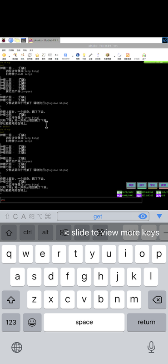
Task: Tap the backspace delete key
Action: tap(157, 299)
